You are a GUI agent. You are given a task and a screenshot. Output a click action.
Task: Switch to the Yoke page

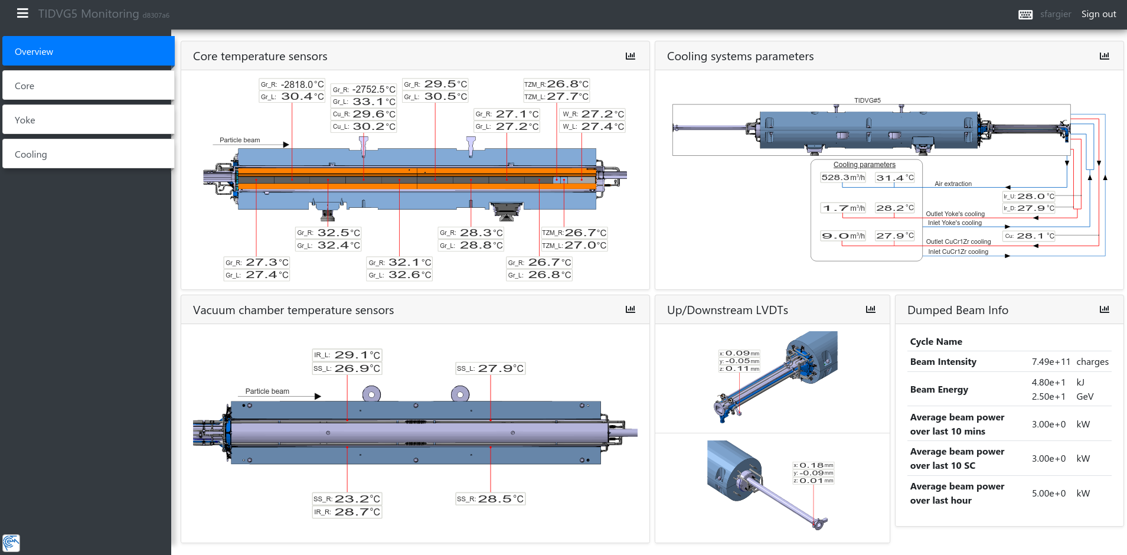pos(89,120)
